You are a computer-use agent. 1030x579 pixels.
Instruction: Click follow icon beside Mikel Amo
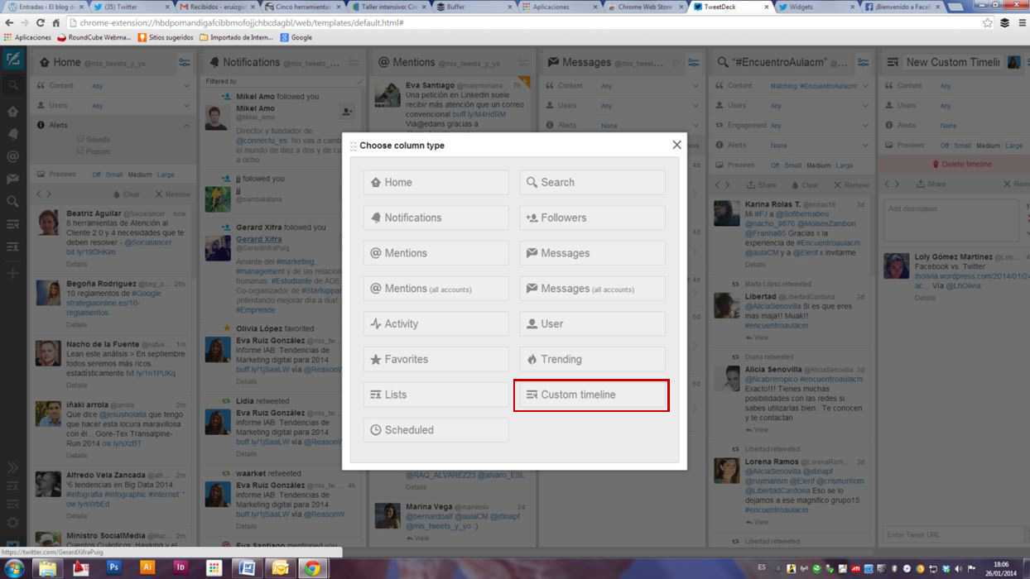point(347,112)
